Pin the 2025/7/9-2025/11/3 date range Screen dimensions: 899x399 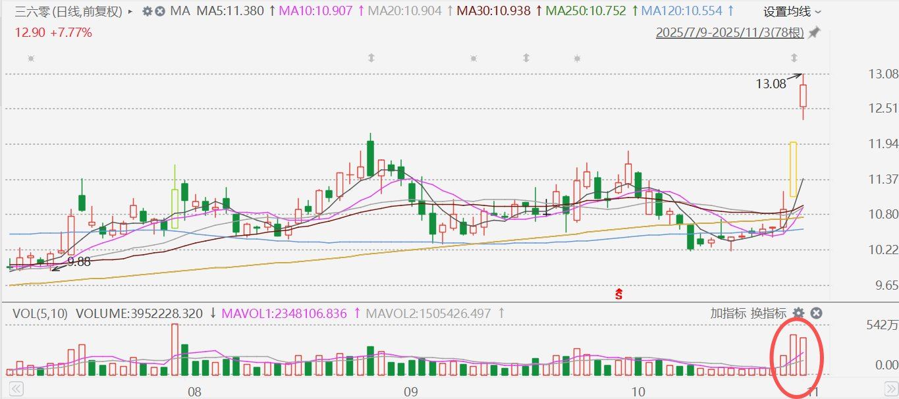814,32
